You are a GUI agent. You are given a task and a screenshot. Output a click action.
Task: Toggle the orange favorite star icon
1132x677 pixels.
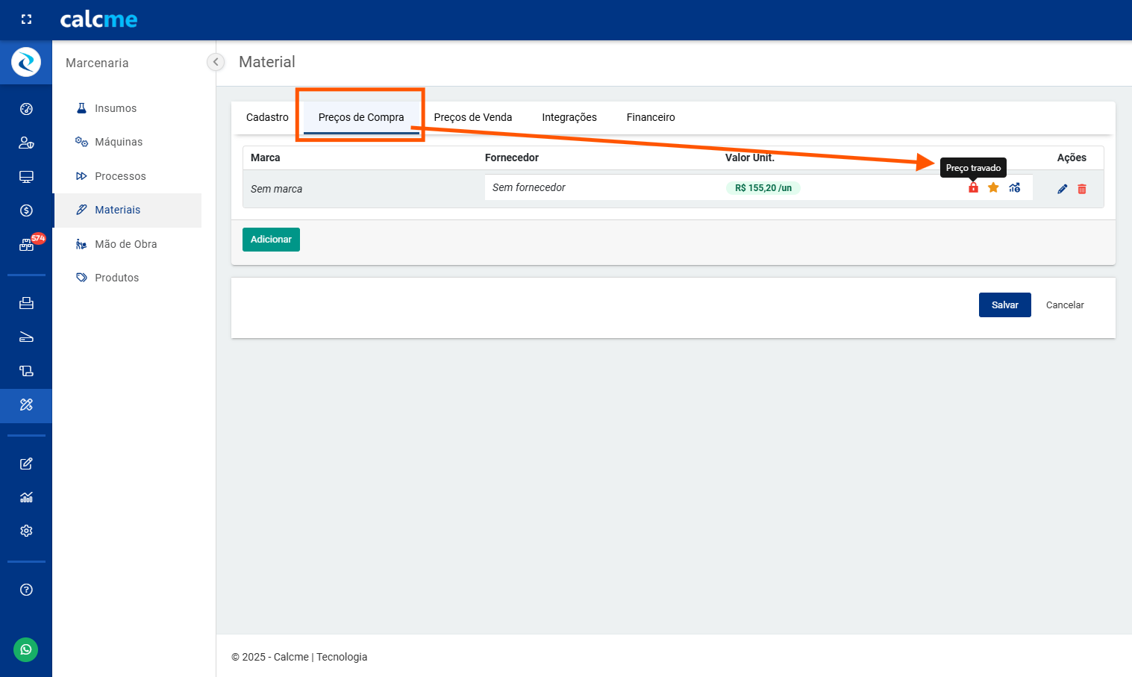[993, 188]
